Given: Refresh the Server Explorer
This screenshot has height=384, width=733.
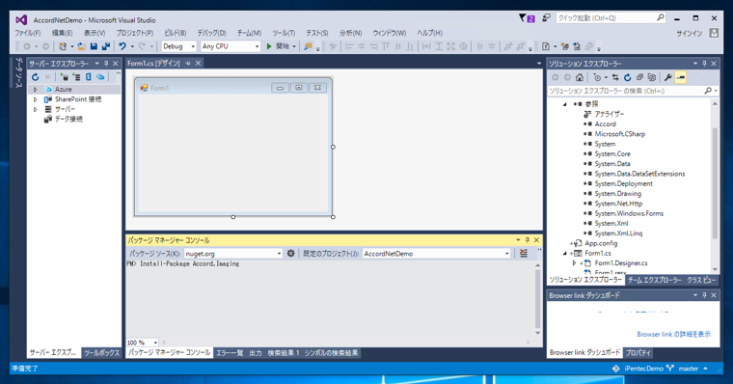Looking at the screenshot, I should tap(35, 77).
